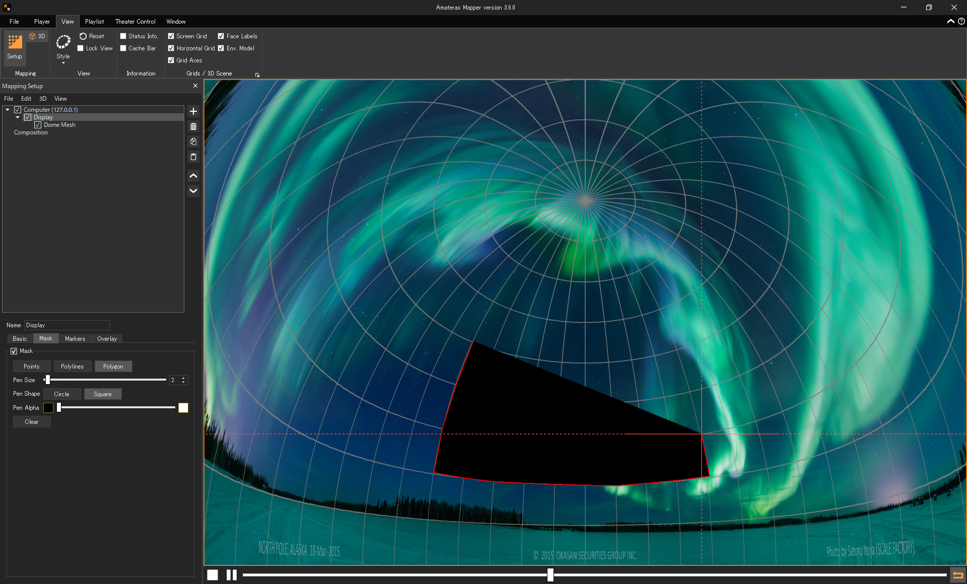The height and width of the screenshot is (584, 967).
Task: Pause playback
Action: coord(232,575)
